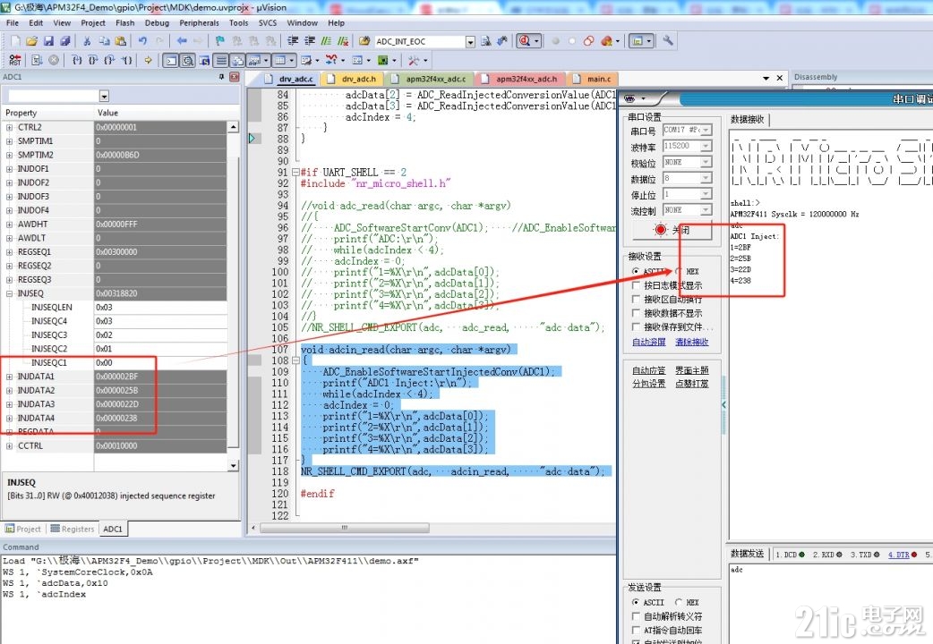This screenshot has width=933, height=644.
Task: Select HEX radio in receive settings (接收设置)
Action: coord(679,271)
